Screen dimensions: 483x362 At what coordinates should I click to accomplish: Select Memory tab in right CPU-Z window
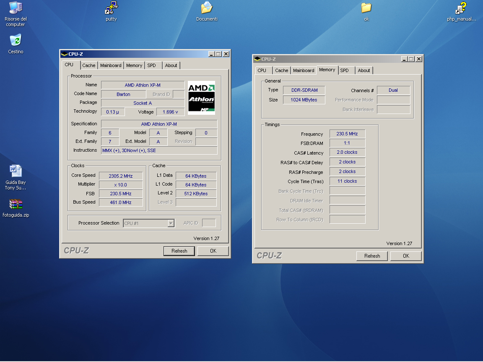tap(327, 70)
